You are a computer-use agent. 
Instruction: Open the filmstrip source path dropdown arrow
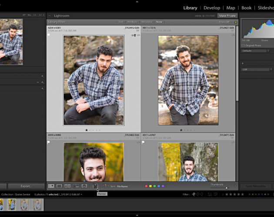81,194
